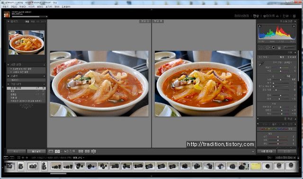This screenshot has height=179, width=303.
Task: Click the main window display icon
Action: click(x=6, y=158)
